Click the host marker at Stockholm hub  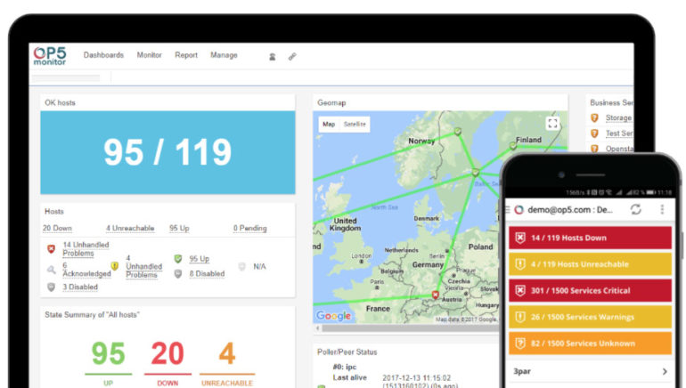pyautogui.click(x=476, y=173)
